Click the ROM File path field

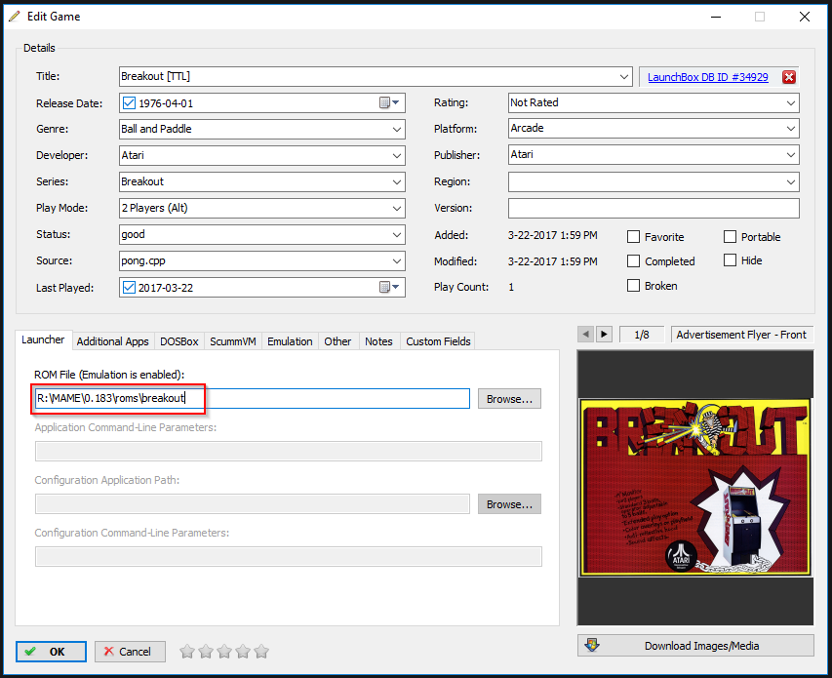point(253,398)
